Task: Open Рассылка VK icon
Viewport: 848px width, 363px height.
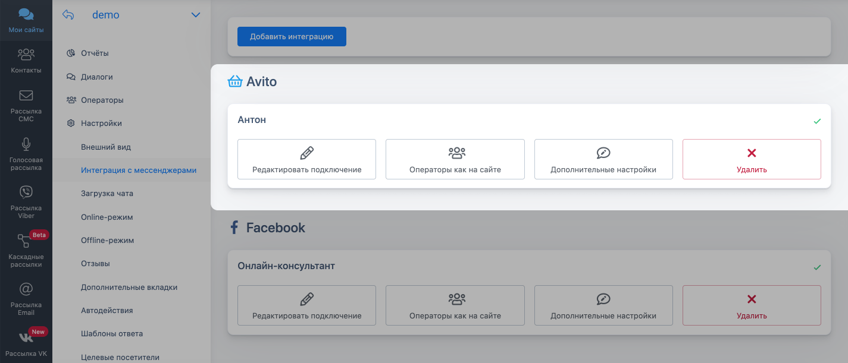Action: 26,337
